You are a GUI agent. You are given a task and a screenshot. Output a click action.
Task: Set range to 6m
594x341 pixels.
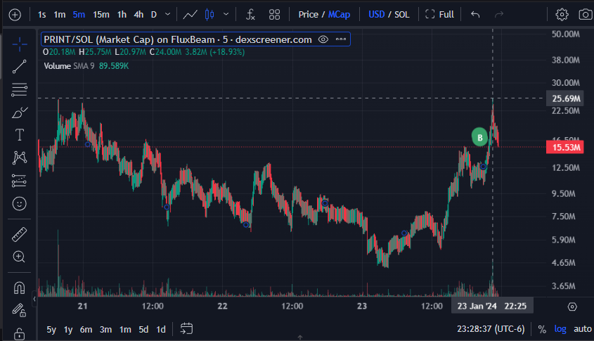click(x=86, y=330)
